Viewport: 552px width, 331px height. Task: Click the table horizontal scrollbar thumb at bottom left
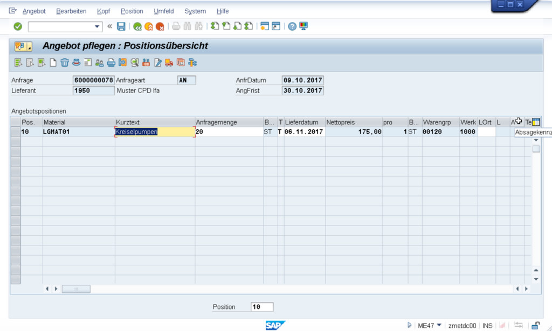pos(76,289)
